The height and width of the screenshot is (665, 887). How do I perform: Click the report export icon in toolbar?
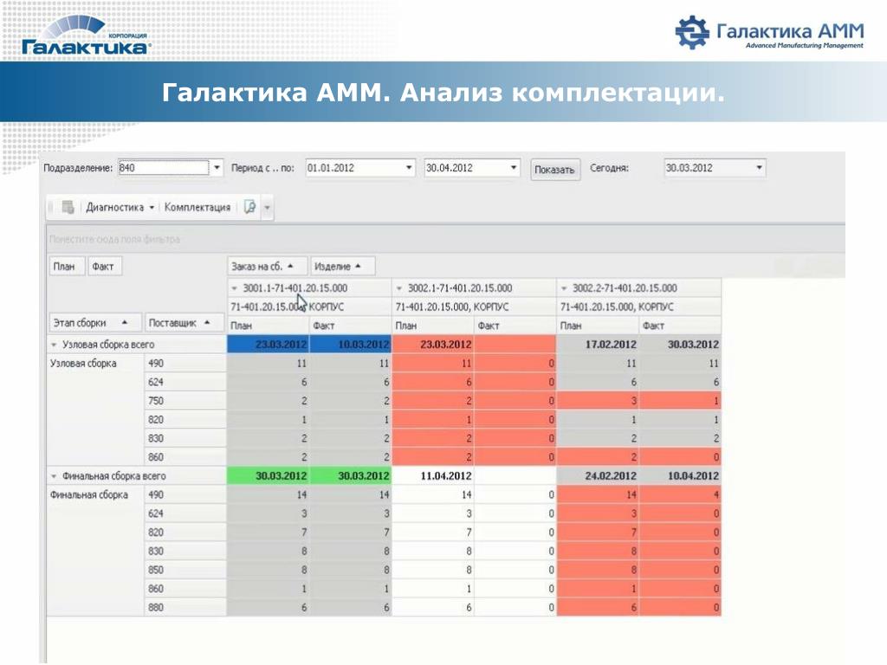tap(249, 207)
